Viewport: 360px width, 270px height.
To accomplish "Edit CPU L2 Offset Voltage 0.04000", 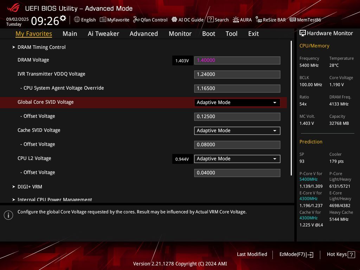I will pyautogui.click(x=237, y=173).
